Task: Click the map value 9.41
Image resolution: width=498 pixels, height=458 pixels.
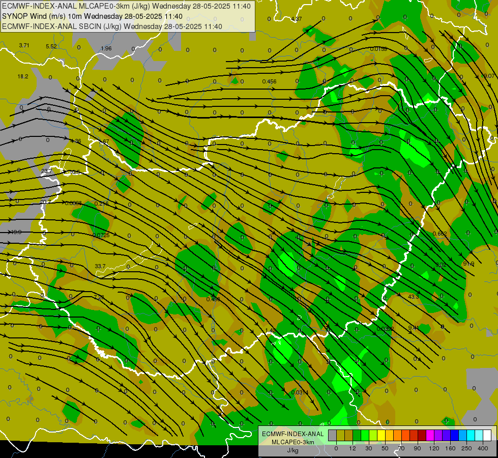Action: pos(414,327)
